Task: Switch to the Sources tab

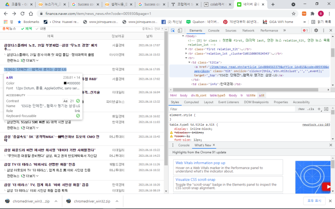Action: (x=231, y=30)
